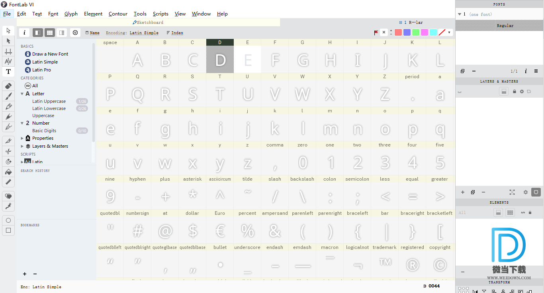The width and height of the screenshot is (544, 293).
Task: Select the Kerning AV tool
Action: point(8,62)
